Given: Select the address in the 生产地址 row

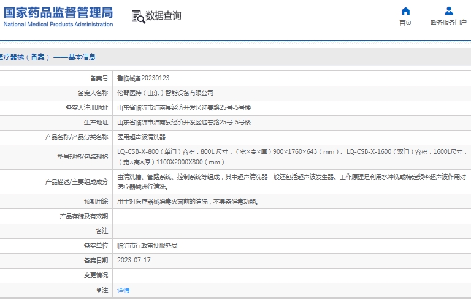Looking at the screenshot, I should (x=184, y=122).
